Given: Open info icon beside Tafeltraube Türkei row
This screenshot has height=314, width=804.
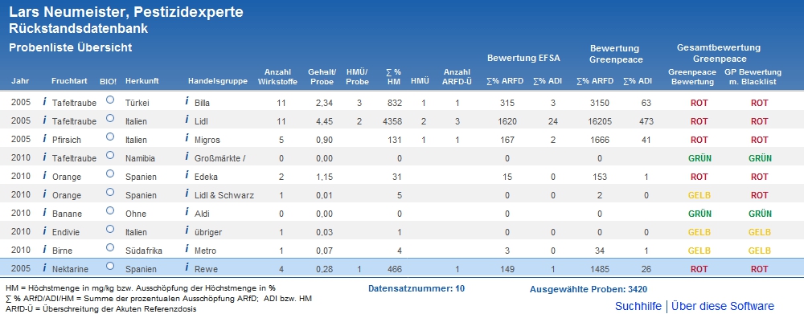Looking at the screenshot, I should (x=44, y=102).
